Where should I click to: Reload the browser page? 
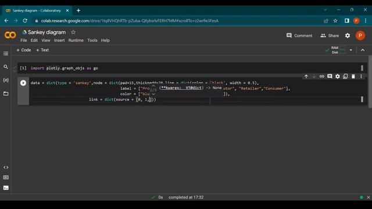[x=25, y=21]
